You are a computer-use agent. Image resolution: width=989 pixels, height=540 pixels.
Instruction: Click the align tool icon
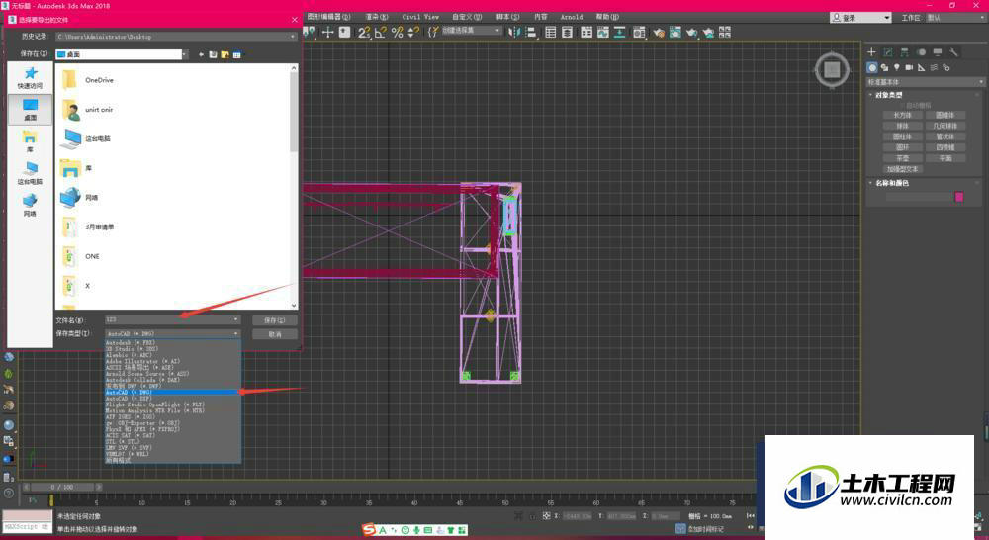point(531,32)
